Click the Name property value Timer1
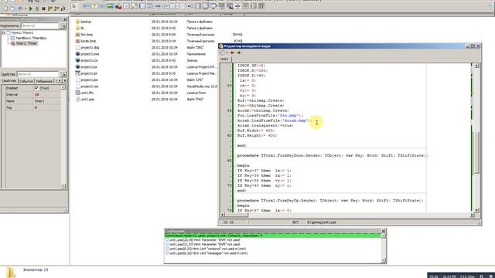The height and width of the screenshot is (278, 495). pyautogui.click(x=46, y=101)
